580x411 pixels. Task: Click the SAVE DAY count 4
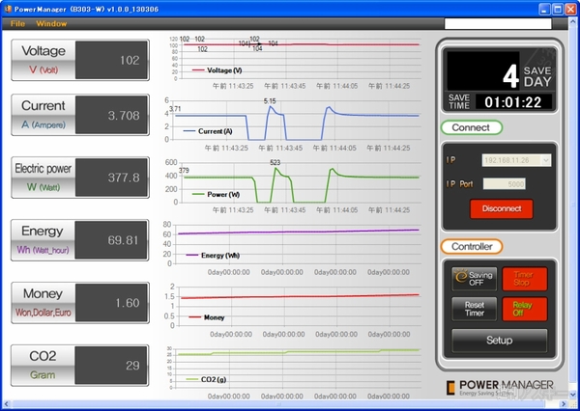click(x=510, y=76)
